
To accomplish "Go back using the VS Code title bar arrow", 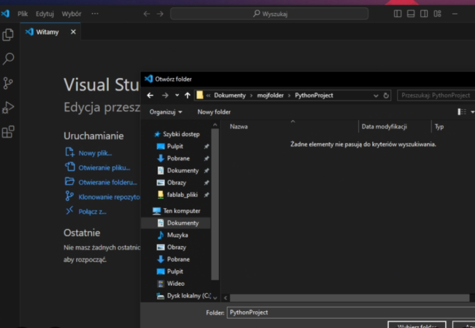I will 147,14.
